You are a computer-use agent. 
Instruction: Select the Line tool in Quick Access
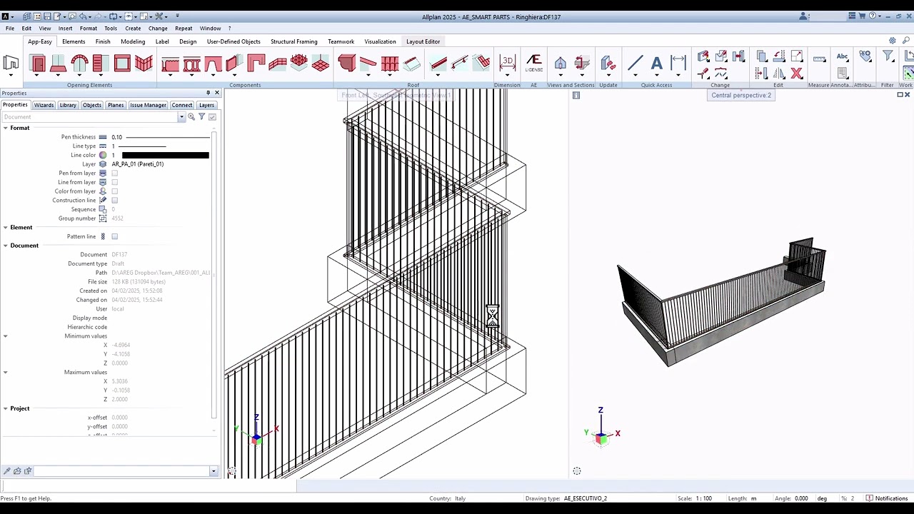(635, 64)
